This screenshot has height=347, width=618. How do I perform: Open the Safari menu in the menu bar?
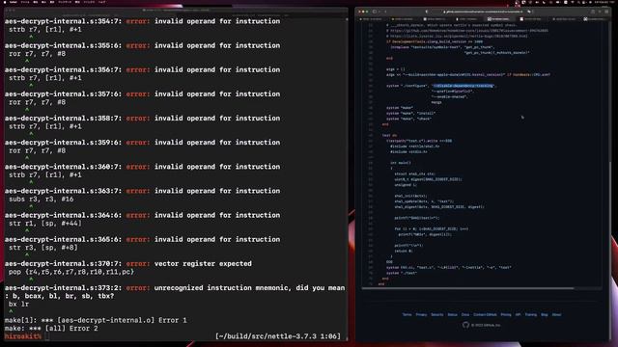(14, 2)
